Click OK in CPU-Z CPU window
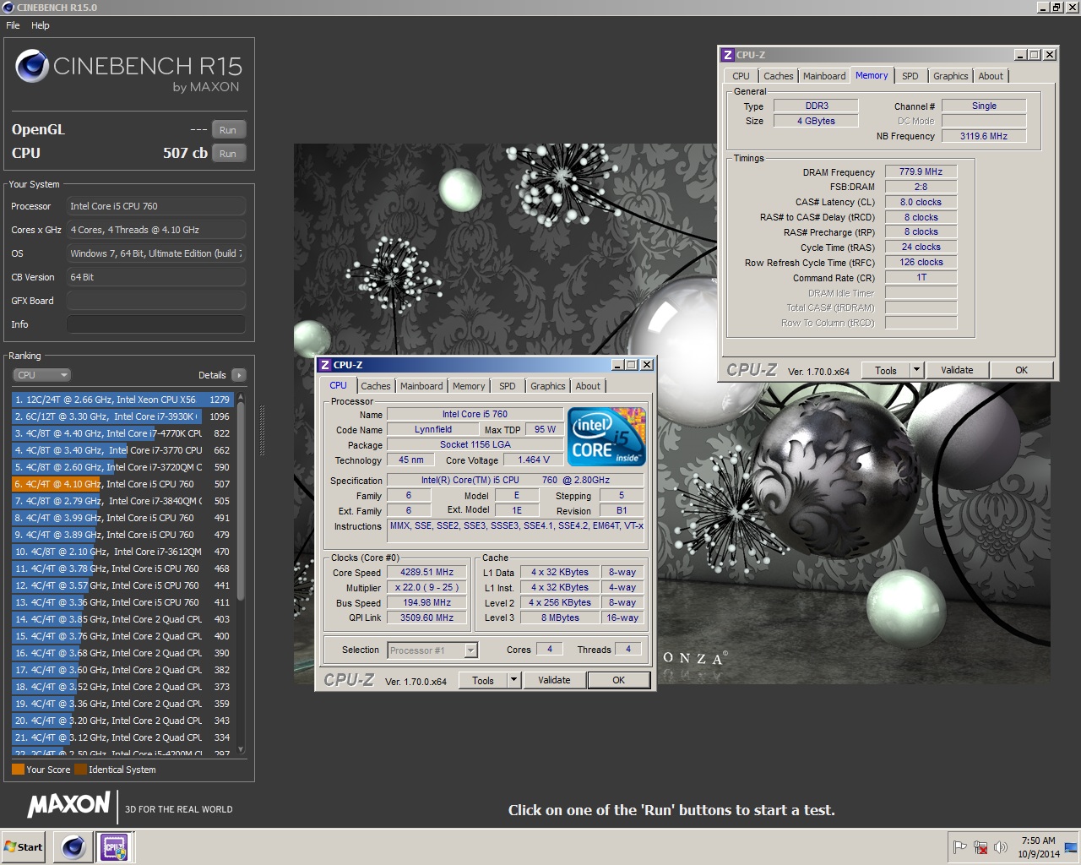The width and height of the screenshot is (1081, 865). coord(619,680)
